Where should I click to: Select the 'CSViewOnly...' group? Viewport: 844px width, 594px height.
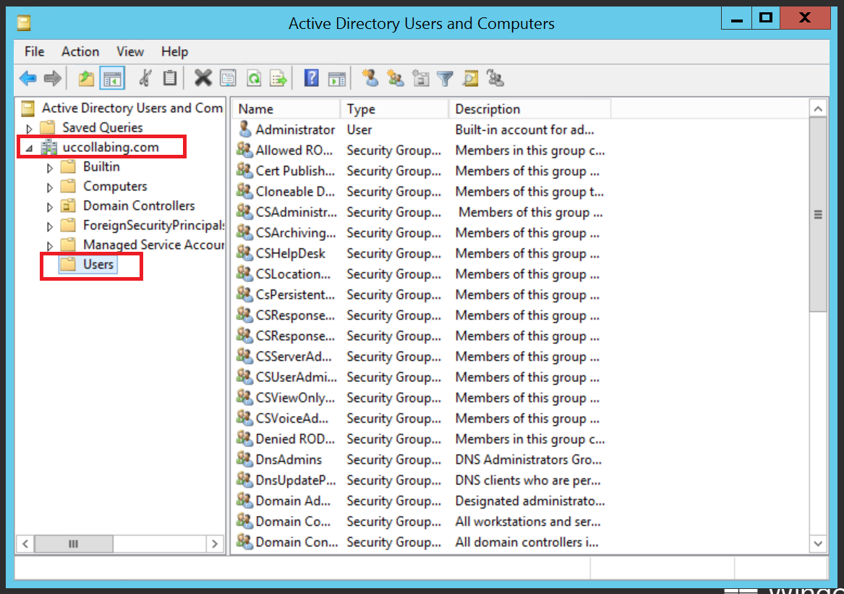click(x=422, y=398)
